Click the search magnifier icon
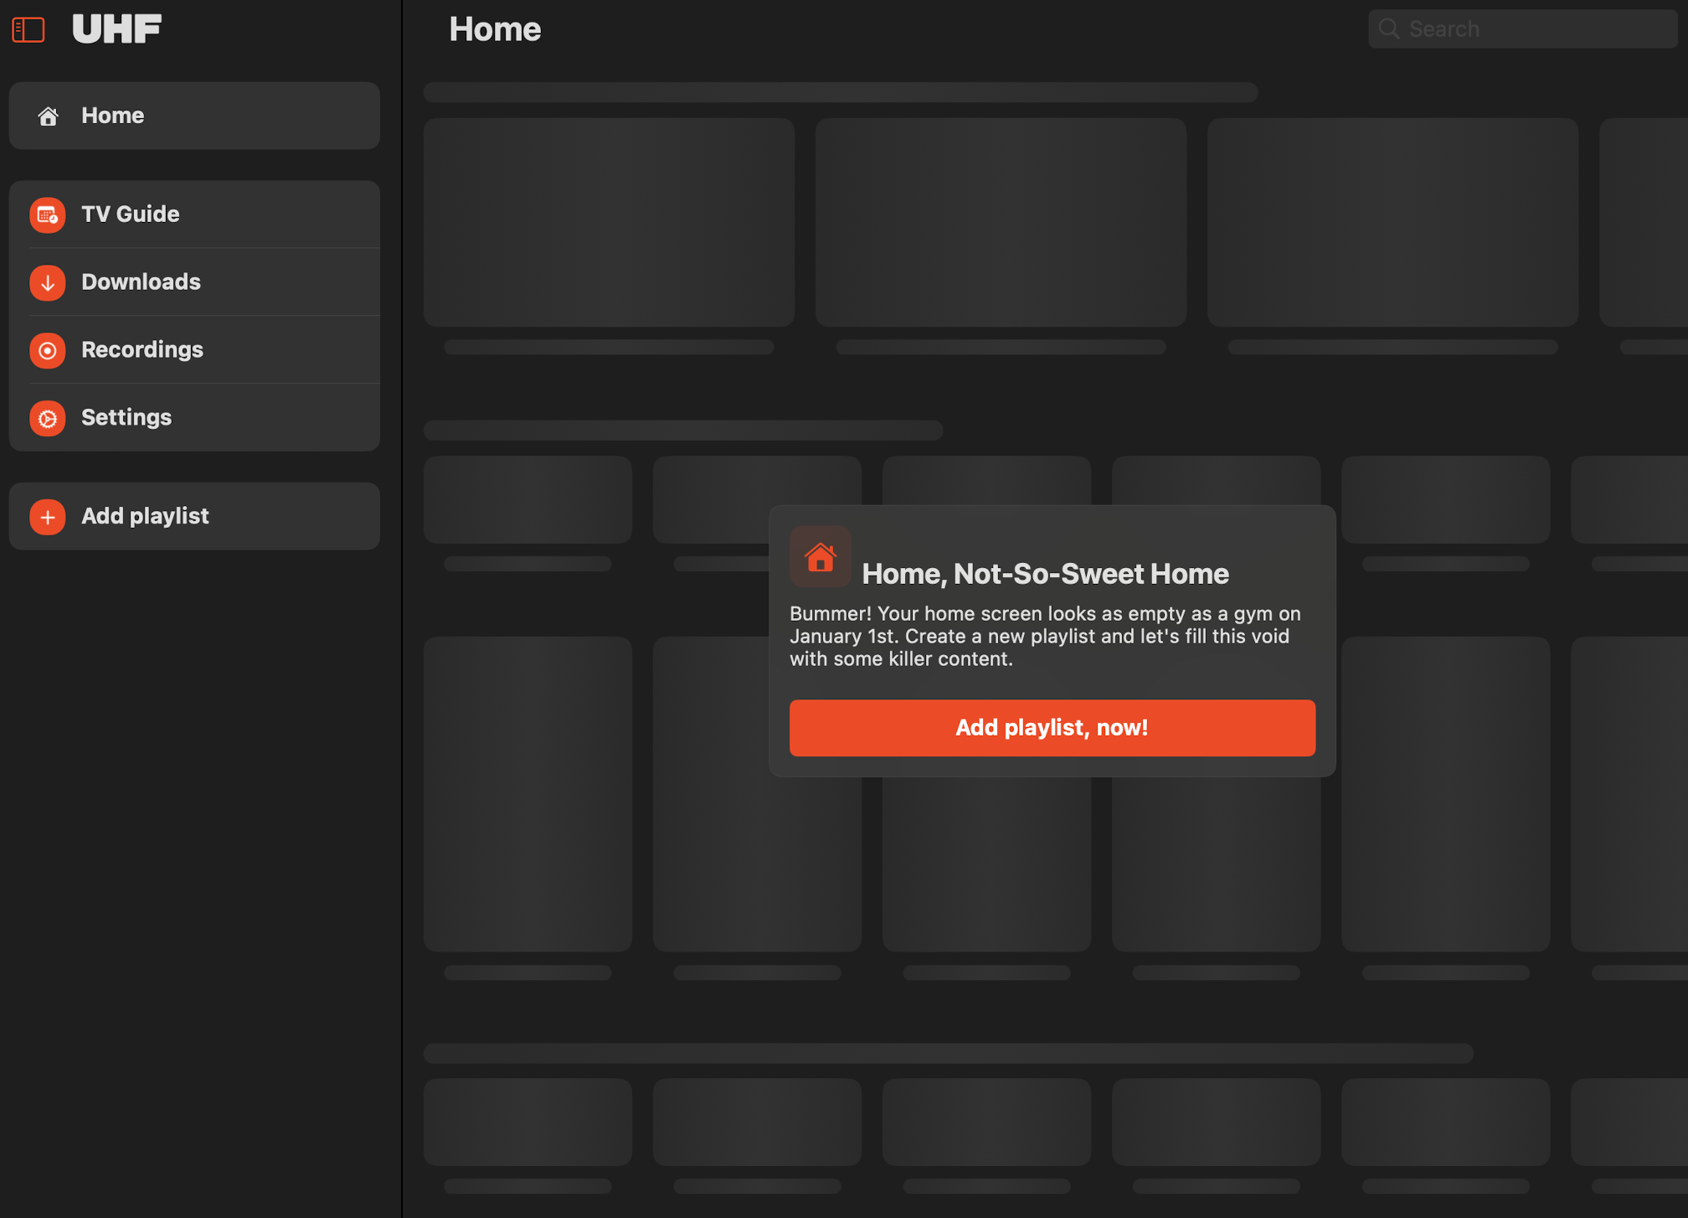1688x1218 pixels. click(x=1389, y=29)
